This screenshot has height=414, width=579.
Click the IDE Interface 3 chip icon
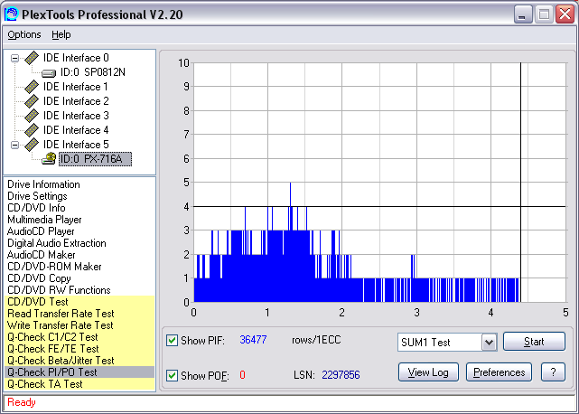point(32,116)
